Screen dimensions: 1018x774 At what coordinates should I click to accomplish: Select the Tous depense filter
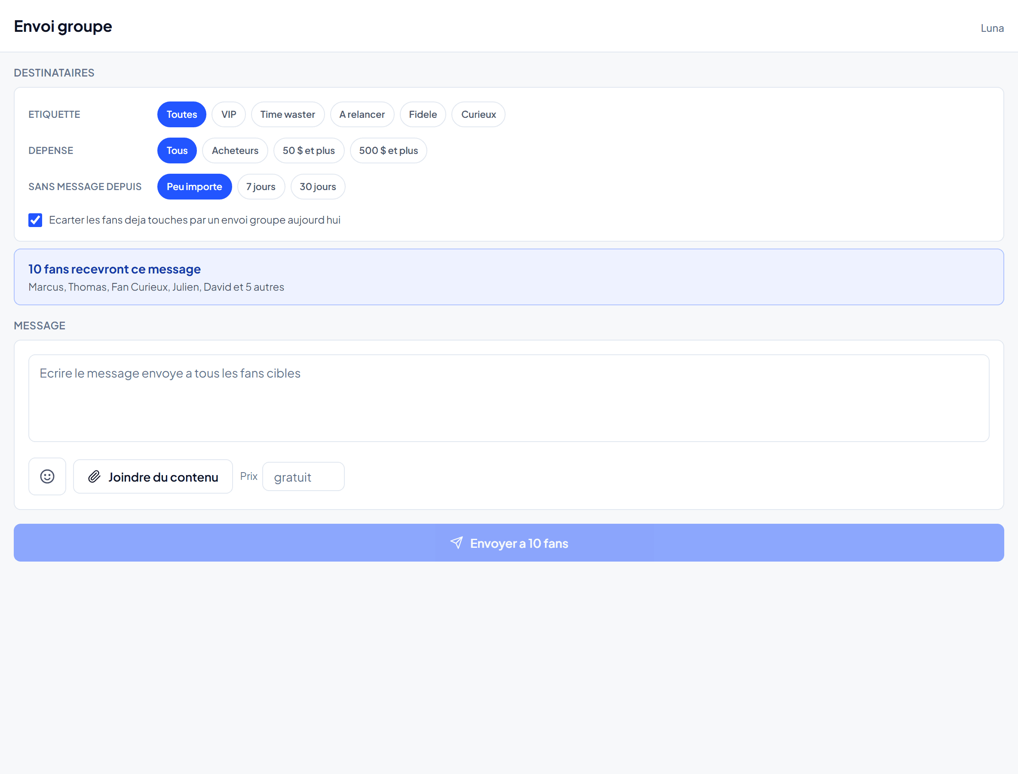click(177, 150)
